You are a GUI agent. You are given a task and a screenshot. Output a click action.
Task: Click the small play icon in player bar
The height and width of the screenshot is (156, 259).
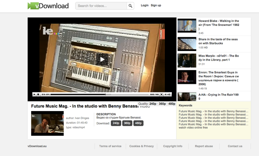pos(34,95)
